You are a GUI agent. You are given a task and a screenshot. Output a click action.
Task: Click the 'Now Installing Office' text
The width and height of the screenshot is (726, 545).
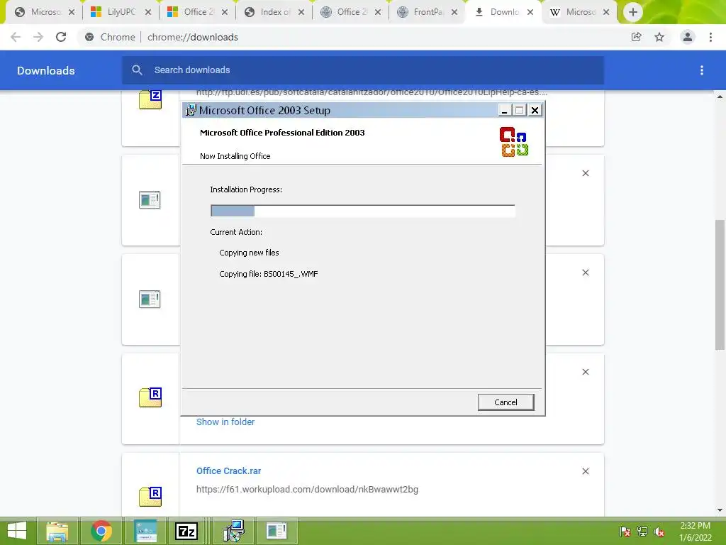(235, 156)
